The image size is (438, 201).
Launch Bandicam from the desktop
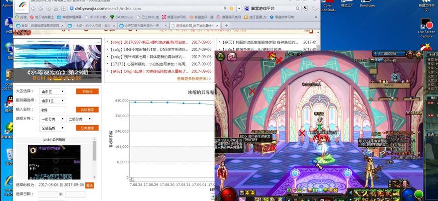(x=367, y=4)
